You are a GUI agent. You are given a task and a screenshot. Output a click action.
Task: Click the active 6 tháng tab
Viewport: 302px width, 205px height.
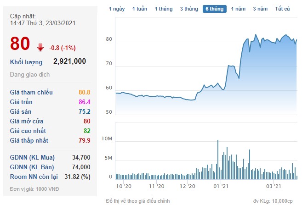[x=215, y=9]
